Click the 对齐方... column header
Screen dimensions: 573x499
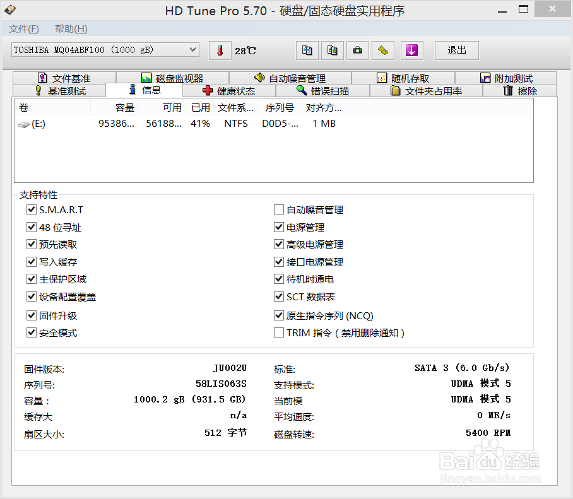pos(324,107)
